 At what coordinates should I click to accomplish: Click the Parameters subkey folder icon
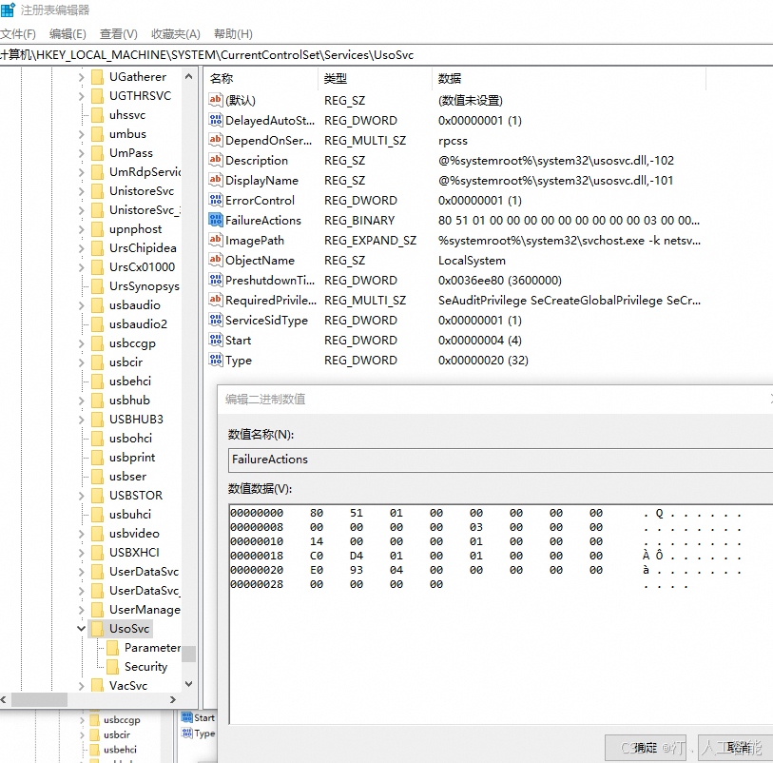[x=113, y=647]
